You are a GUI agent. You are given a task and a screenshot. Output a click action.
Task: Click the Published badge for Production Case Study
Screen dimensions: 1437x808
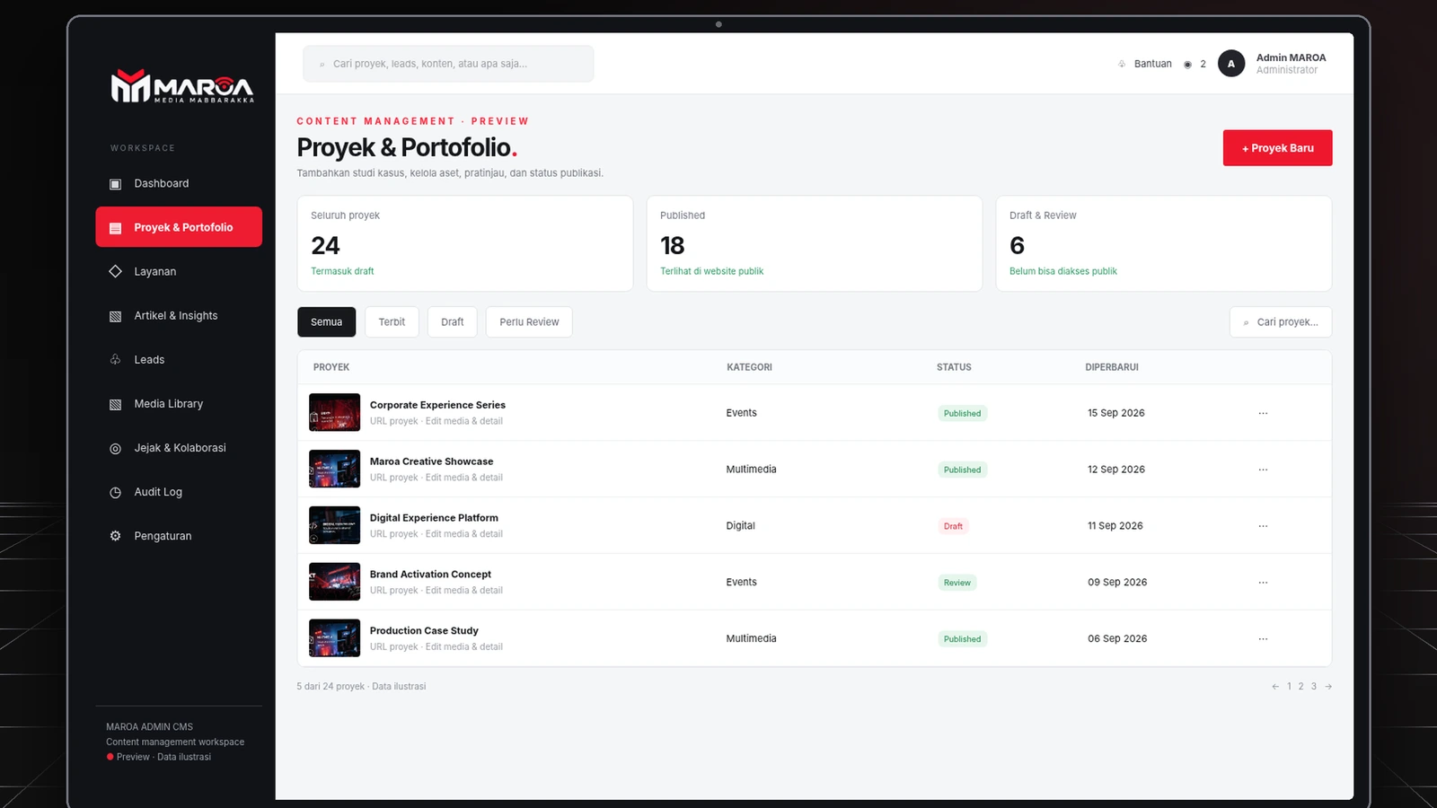962,639
